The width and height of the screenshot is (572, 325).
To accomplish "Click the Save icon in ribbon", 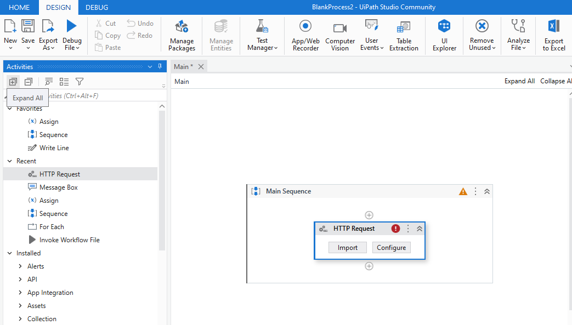I will click(28, 26).
